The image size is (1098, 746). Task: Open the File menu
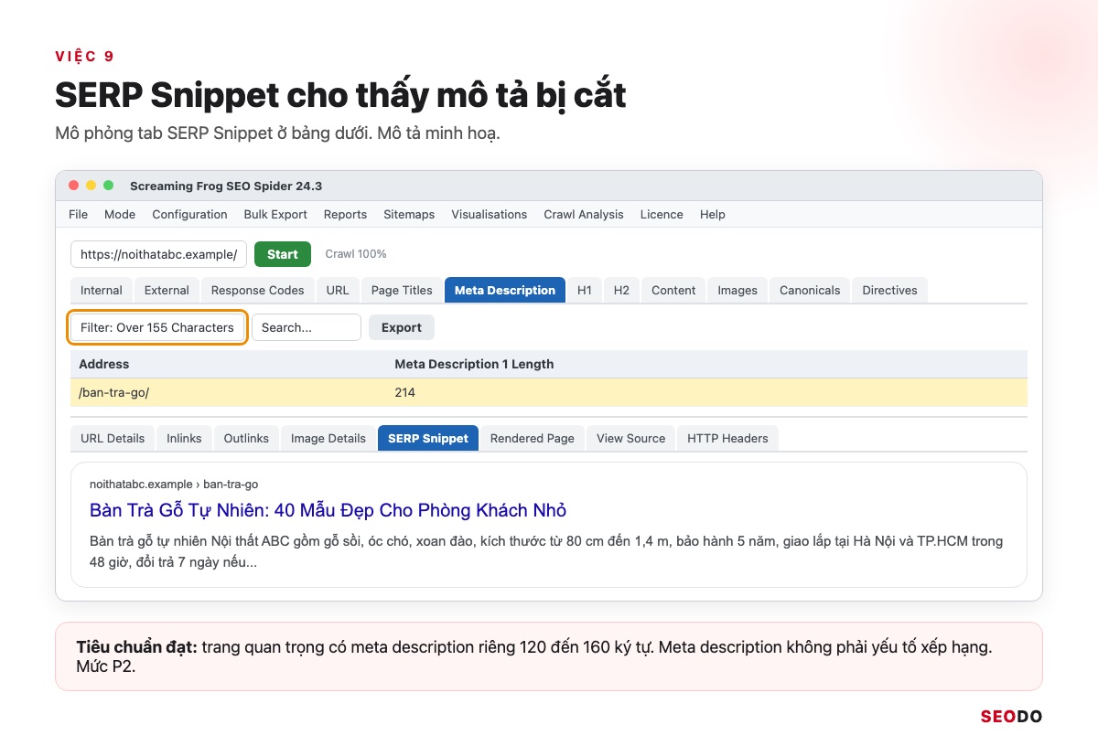(79, 214)
